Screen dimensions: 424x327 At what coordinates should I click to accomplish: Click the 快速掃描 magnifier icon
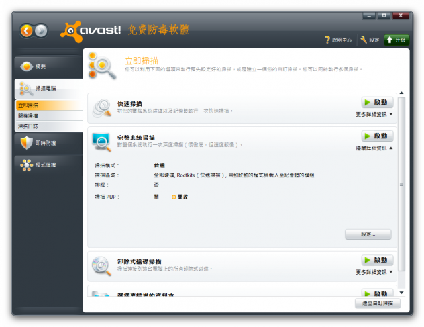[102, 108]
